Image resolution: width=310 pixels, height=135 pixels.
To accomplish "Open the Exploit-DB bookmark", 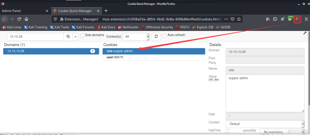I will 203,27.
